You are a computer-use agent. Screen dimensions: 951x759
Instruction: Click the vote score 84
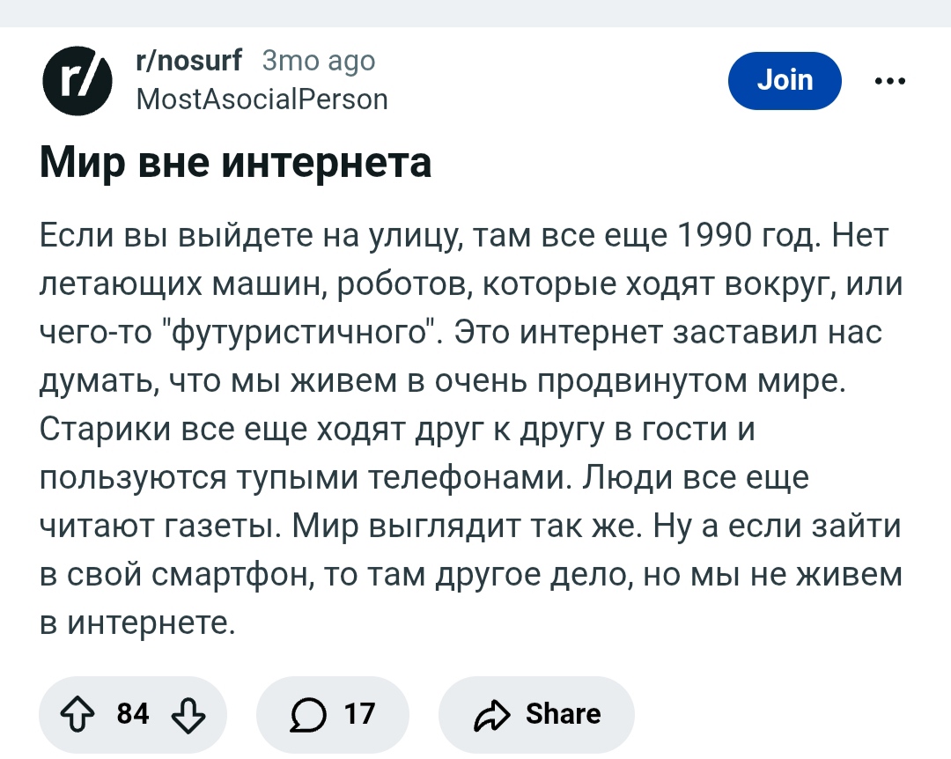click(132, 714)
